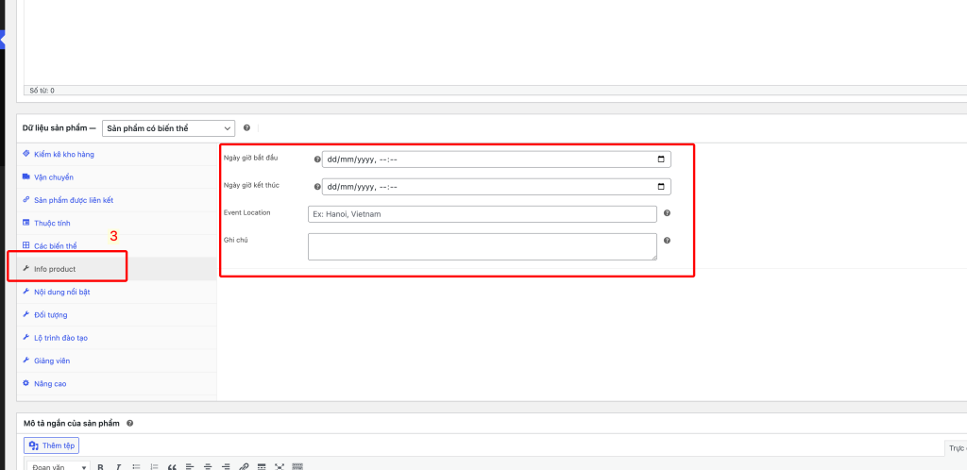
Task: Click help icon before Ngày giờ bắt đầu field
Action: pos(317,159)
